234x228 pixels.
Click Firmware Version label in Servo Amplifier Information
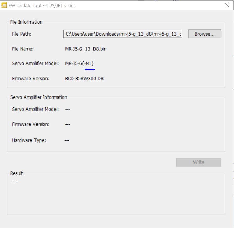tap(31, 124)
